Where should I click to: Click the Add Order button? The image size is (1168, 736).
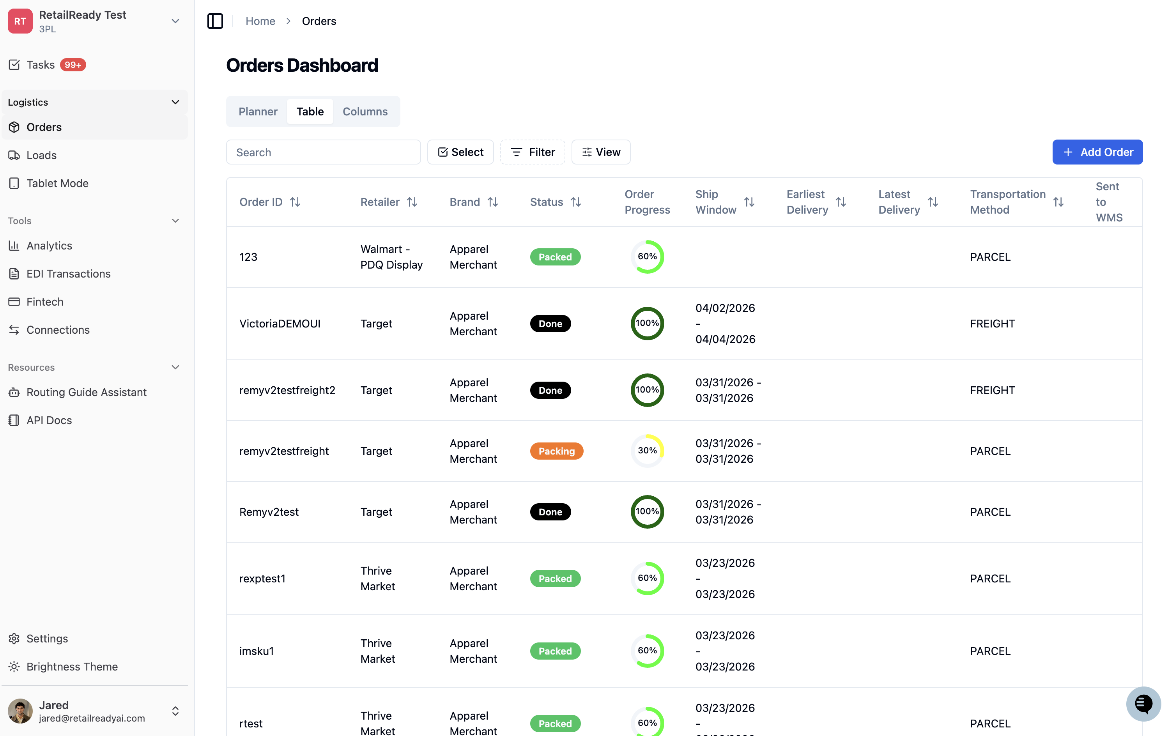[1097, 152]
